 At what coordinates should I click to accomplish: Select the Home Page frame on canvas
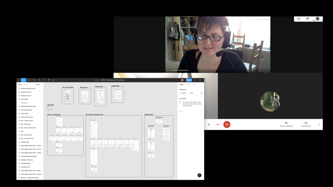(x=85, y=96)
